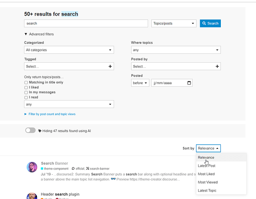Open the any dropdown below I read
Viewport: 256px width, 199px height.
tap(69, 104)
